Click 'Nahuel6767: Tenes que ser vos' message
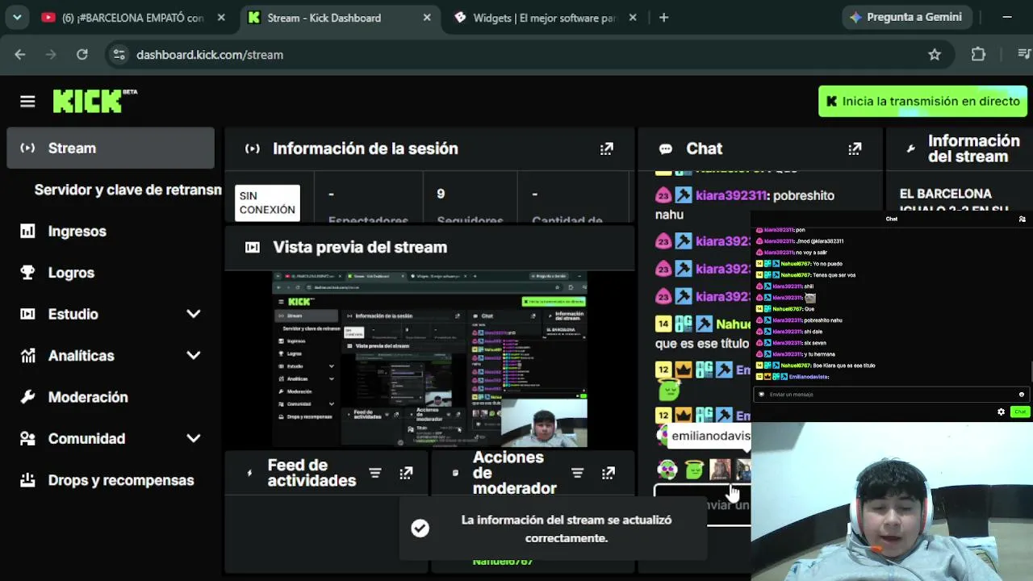Viewport: 1033px width, 581px height. click(x=805, y=275)
